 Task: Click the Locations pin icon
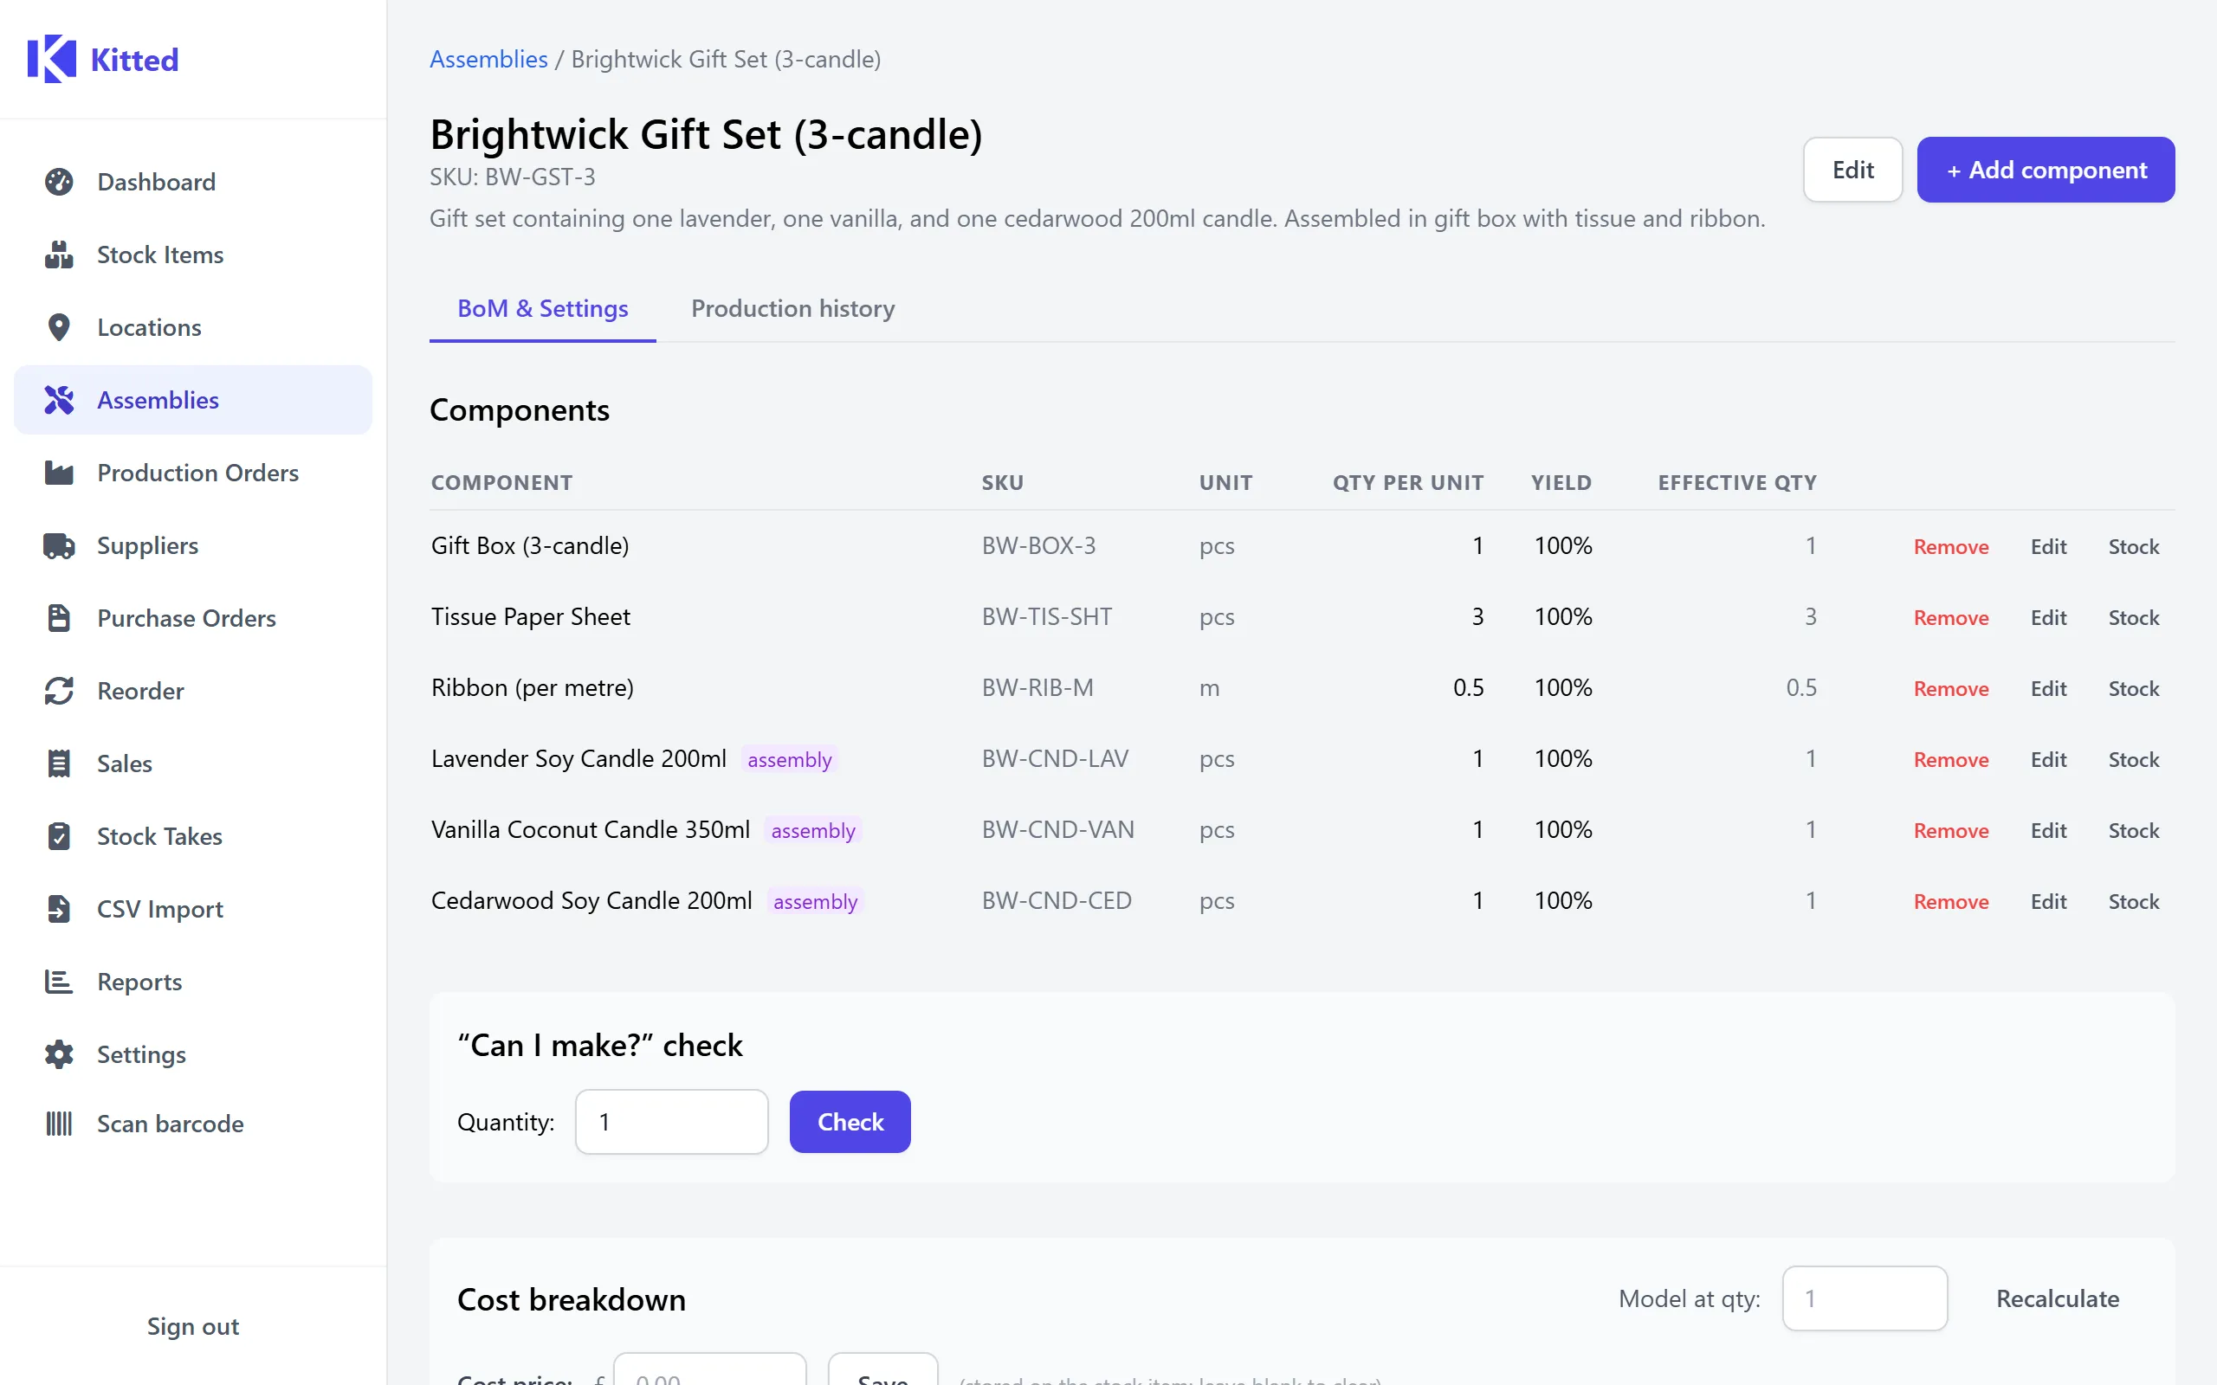coord(59,327)
